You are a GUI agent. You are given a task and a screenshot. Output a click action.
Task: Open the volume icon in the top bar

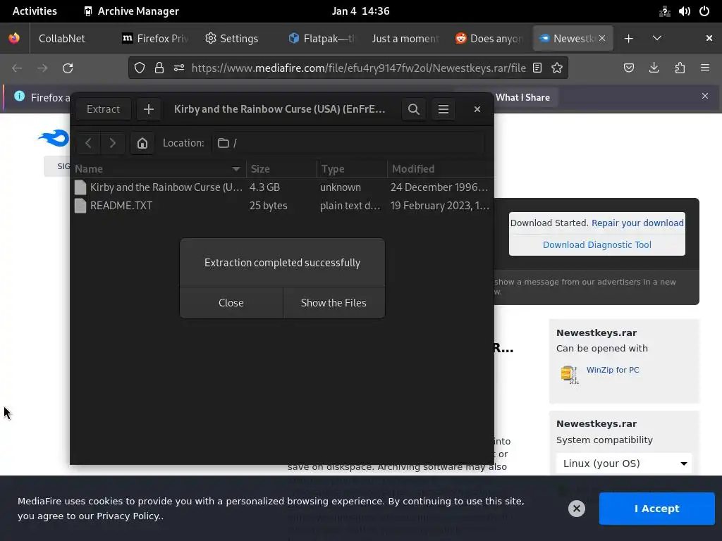684,11
